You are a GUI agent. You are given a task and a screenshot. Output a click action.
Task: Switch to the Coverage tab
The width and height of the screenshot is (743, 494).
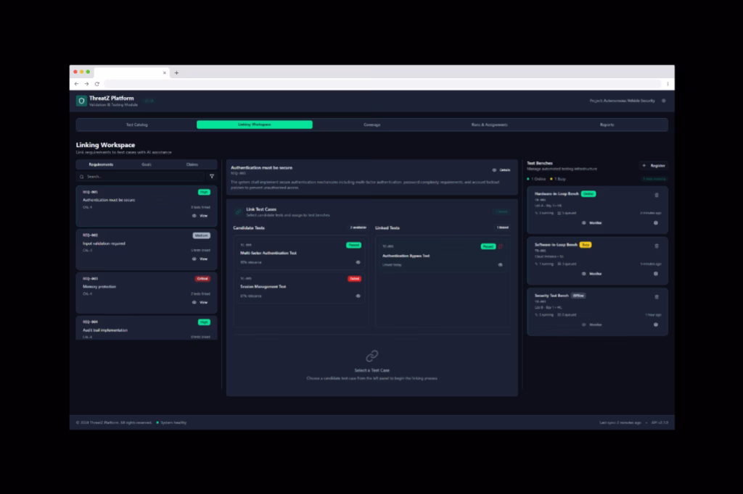pyautogui.click(x=371, y=125)
